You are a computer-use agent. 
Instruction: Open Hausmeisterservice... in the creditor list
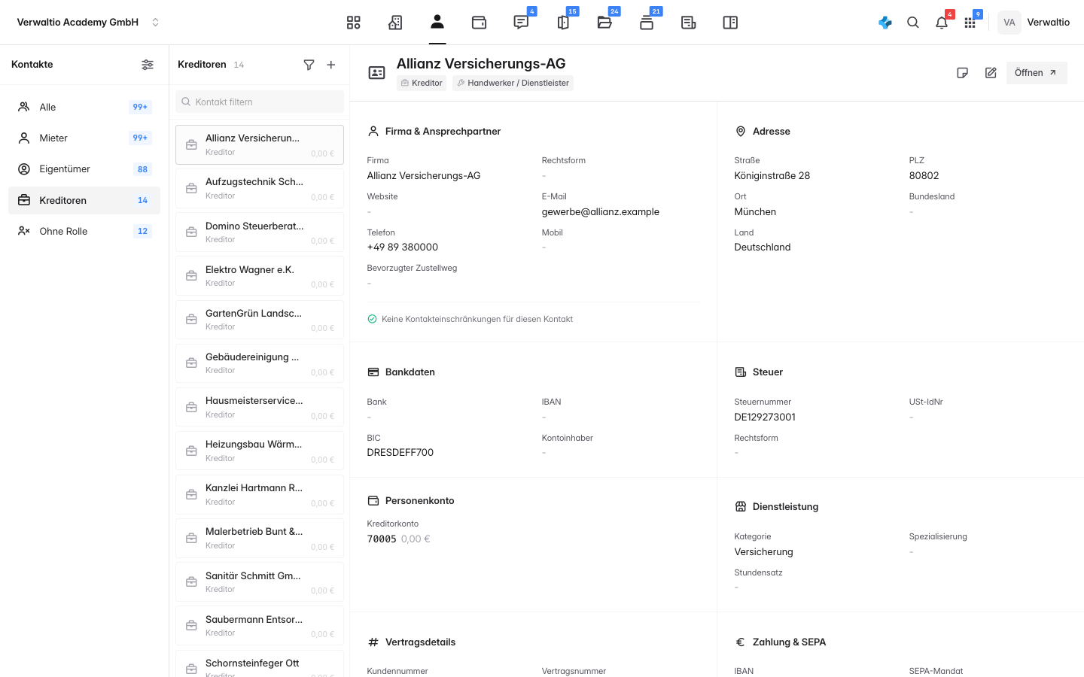(x=260, y=407)
